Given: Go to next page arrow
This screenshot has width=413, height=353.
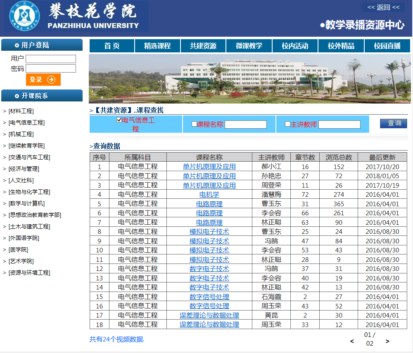Looking at the screenshot, I should (x=387, y=341).
